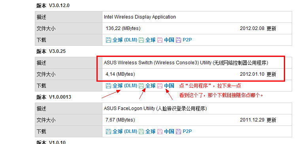This screenshot has height=144, width=304.
Task: Click pink disk icon for ASUS Wireless Switch download
Action: pyautogui.click(x=160, y=86)
